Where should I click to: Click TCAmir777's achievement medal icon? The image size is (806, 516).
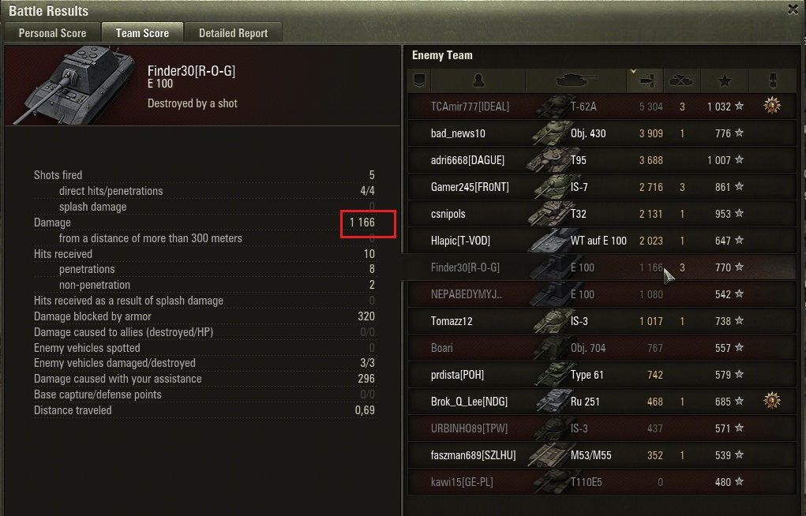(x=771, y=106)
